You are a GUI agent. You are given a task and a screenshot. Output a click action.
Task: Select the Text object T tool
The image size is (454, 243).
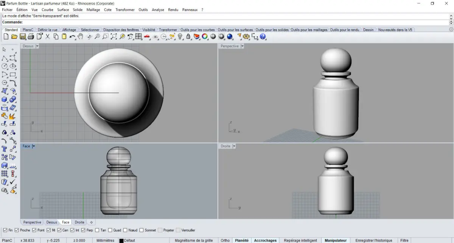coord(4,149)
